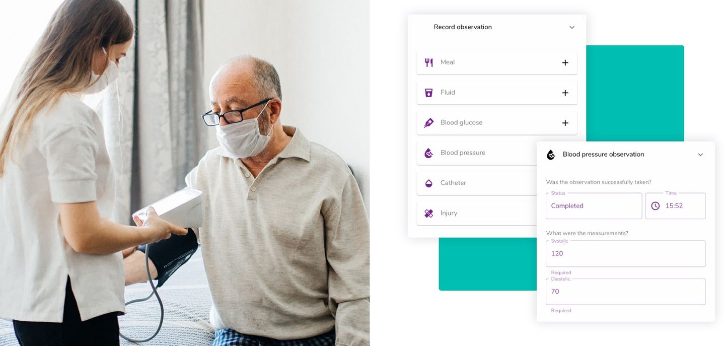Click the Fluid cup icon

[428, 93]
